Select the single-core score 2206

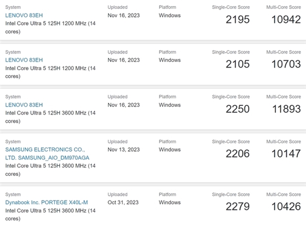point(238,153)
